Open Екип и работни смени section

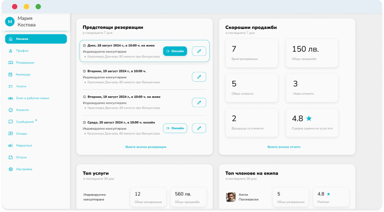point(32,98)
